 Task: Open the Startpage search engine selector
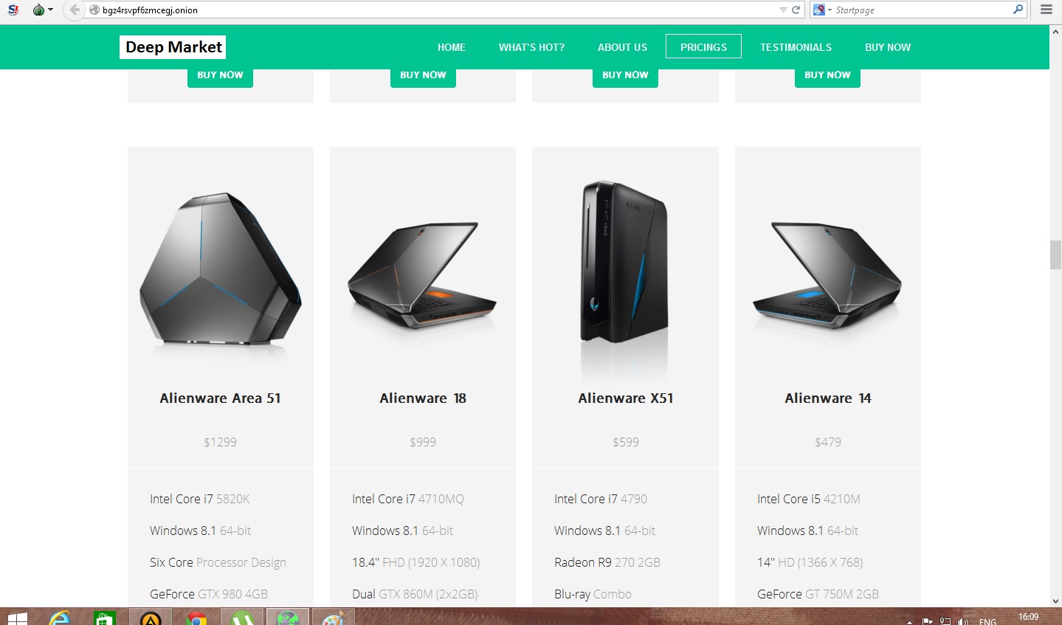[822, 10]
